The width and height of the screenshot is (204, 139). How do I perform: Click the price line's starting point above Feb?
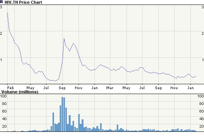(x=8, y=13)
